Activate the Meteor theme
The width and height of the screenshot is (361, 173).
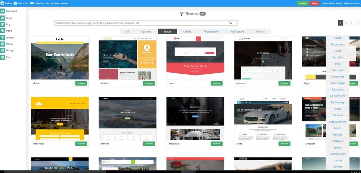coord(149,143)
